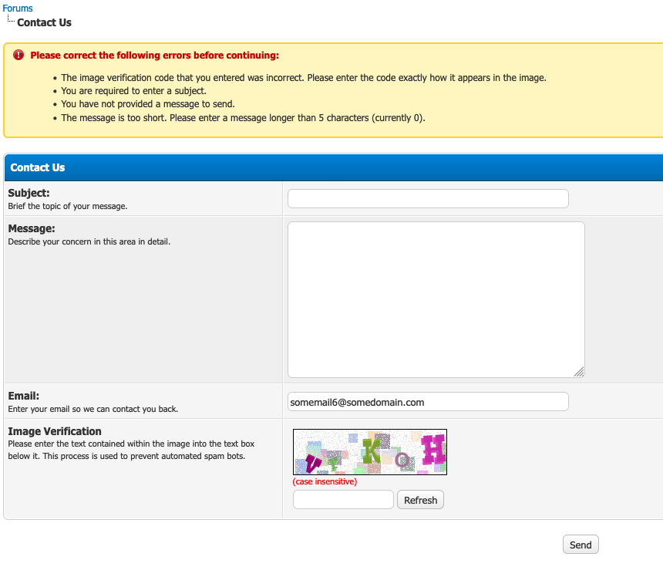
Task: Click 'Enter your email so we can contact' hint
Action: coord(93,409)
